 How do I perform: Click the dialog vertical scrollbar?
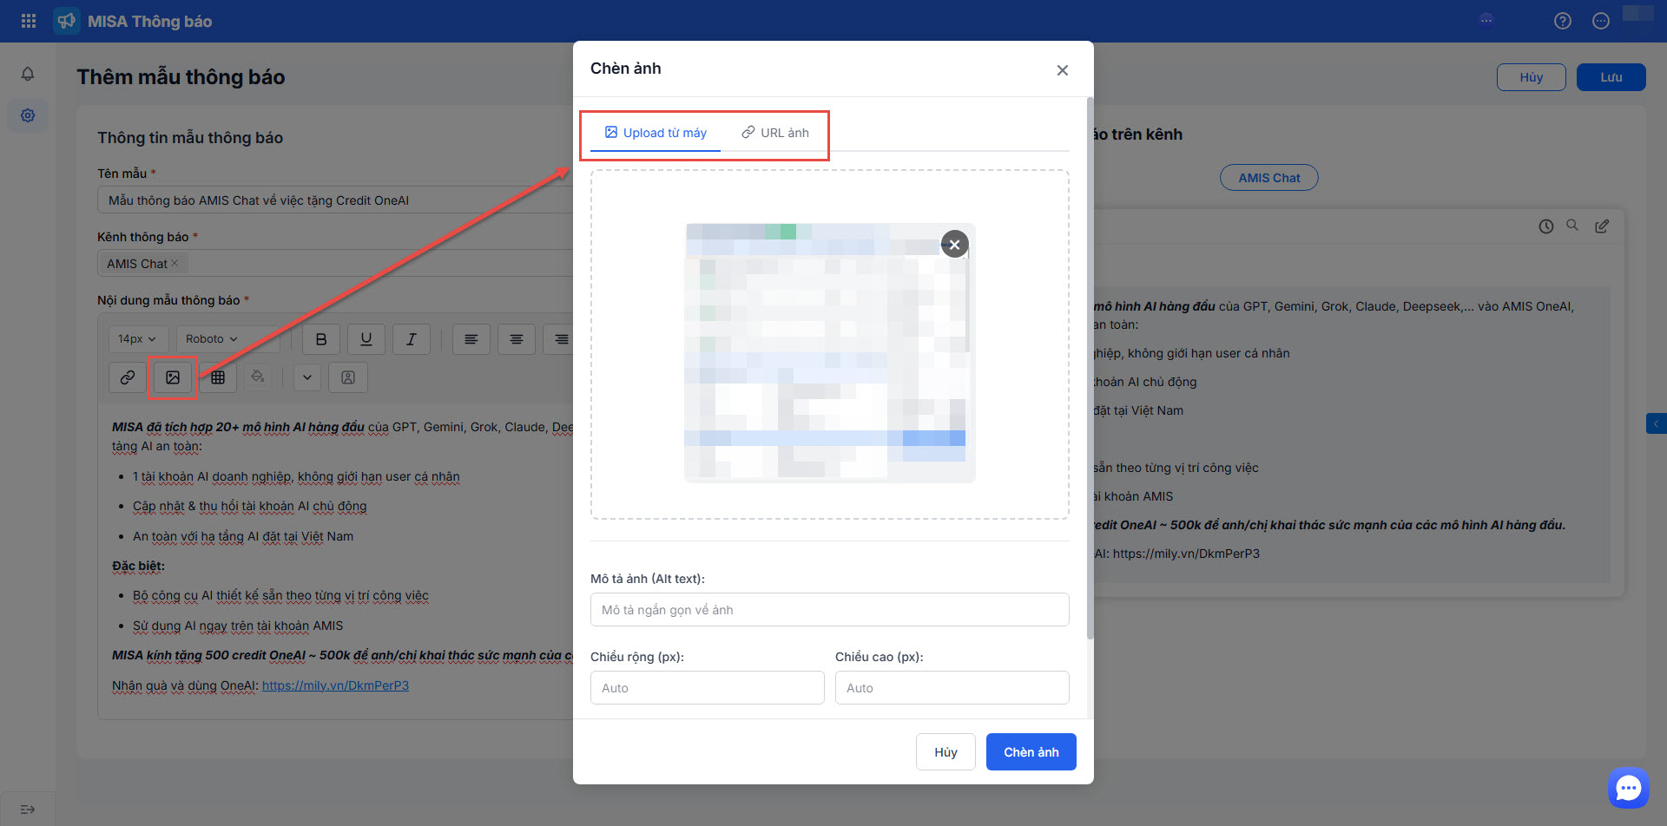pos(1090,369)
